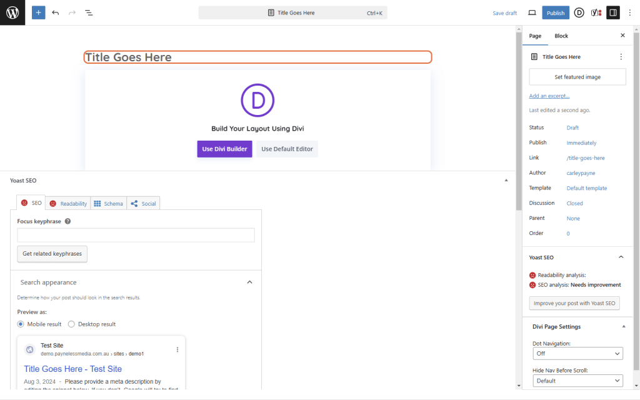The height and width of the screenshot is (400, 640).
Task: Open the search preview three-dot menu
Action: (177, 350)
